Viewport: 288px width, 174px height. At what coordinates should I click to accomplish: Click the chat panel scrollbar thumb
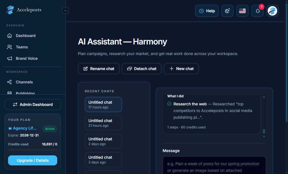click(x=264, y=131)
